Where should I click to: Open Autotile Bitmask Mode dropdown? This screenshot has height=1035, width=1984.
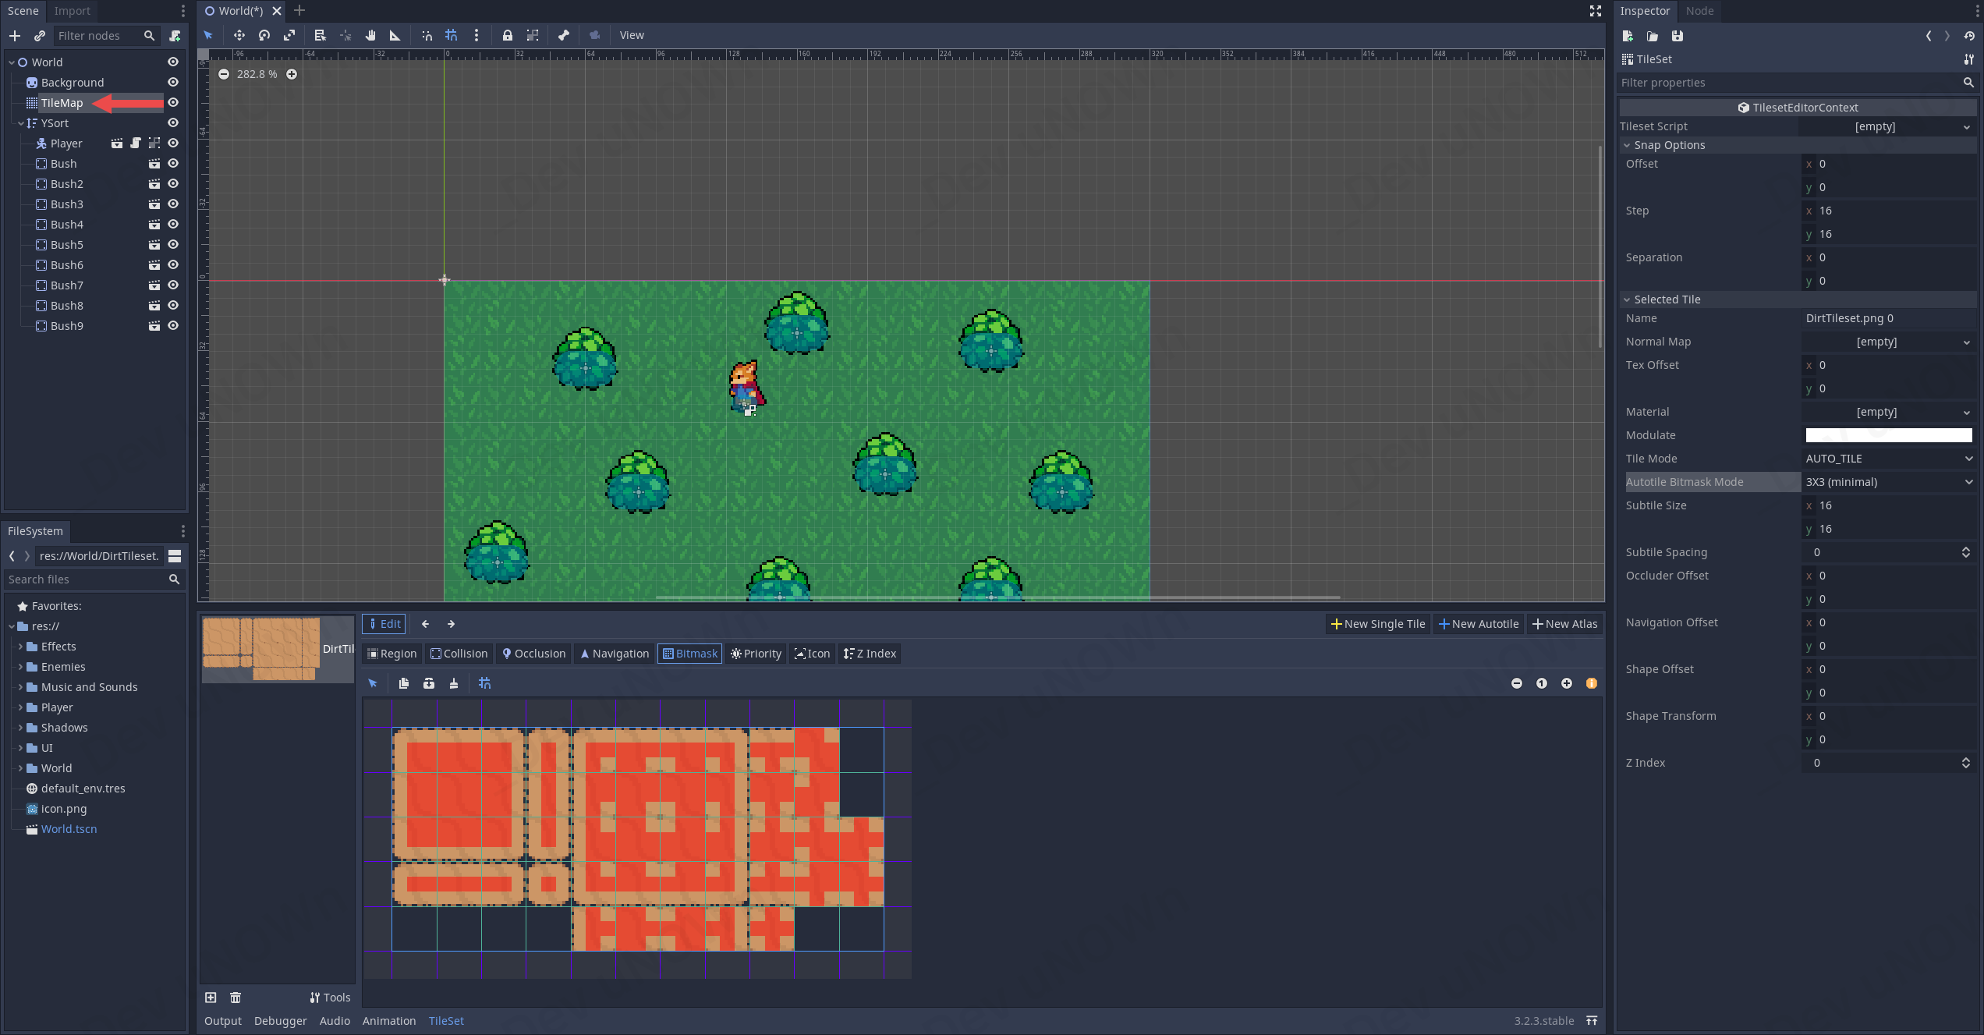click(1888, 482)
